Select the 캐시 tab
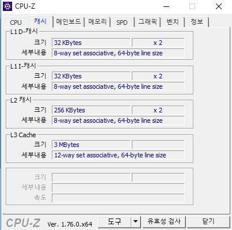Screen dimensions: 232x230 (x=40, y=21)
